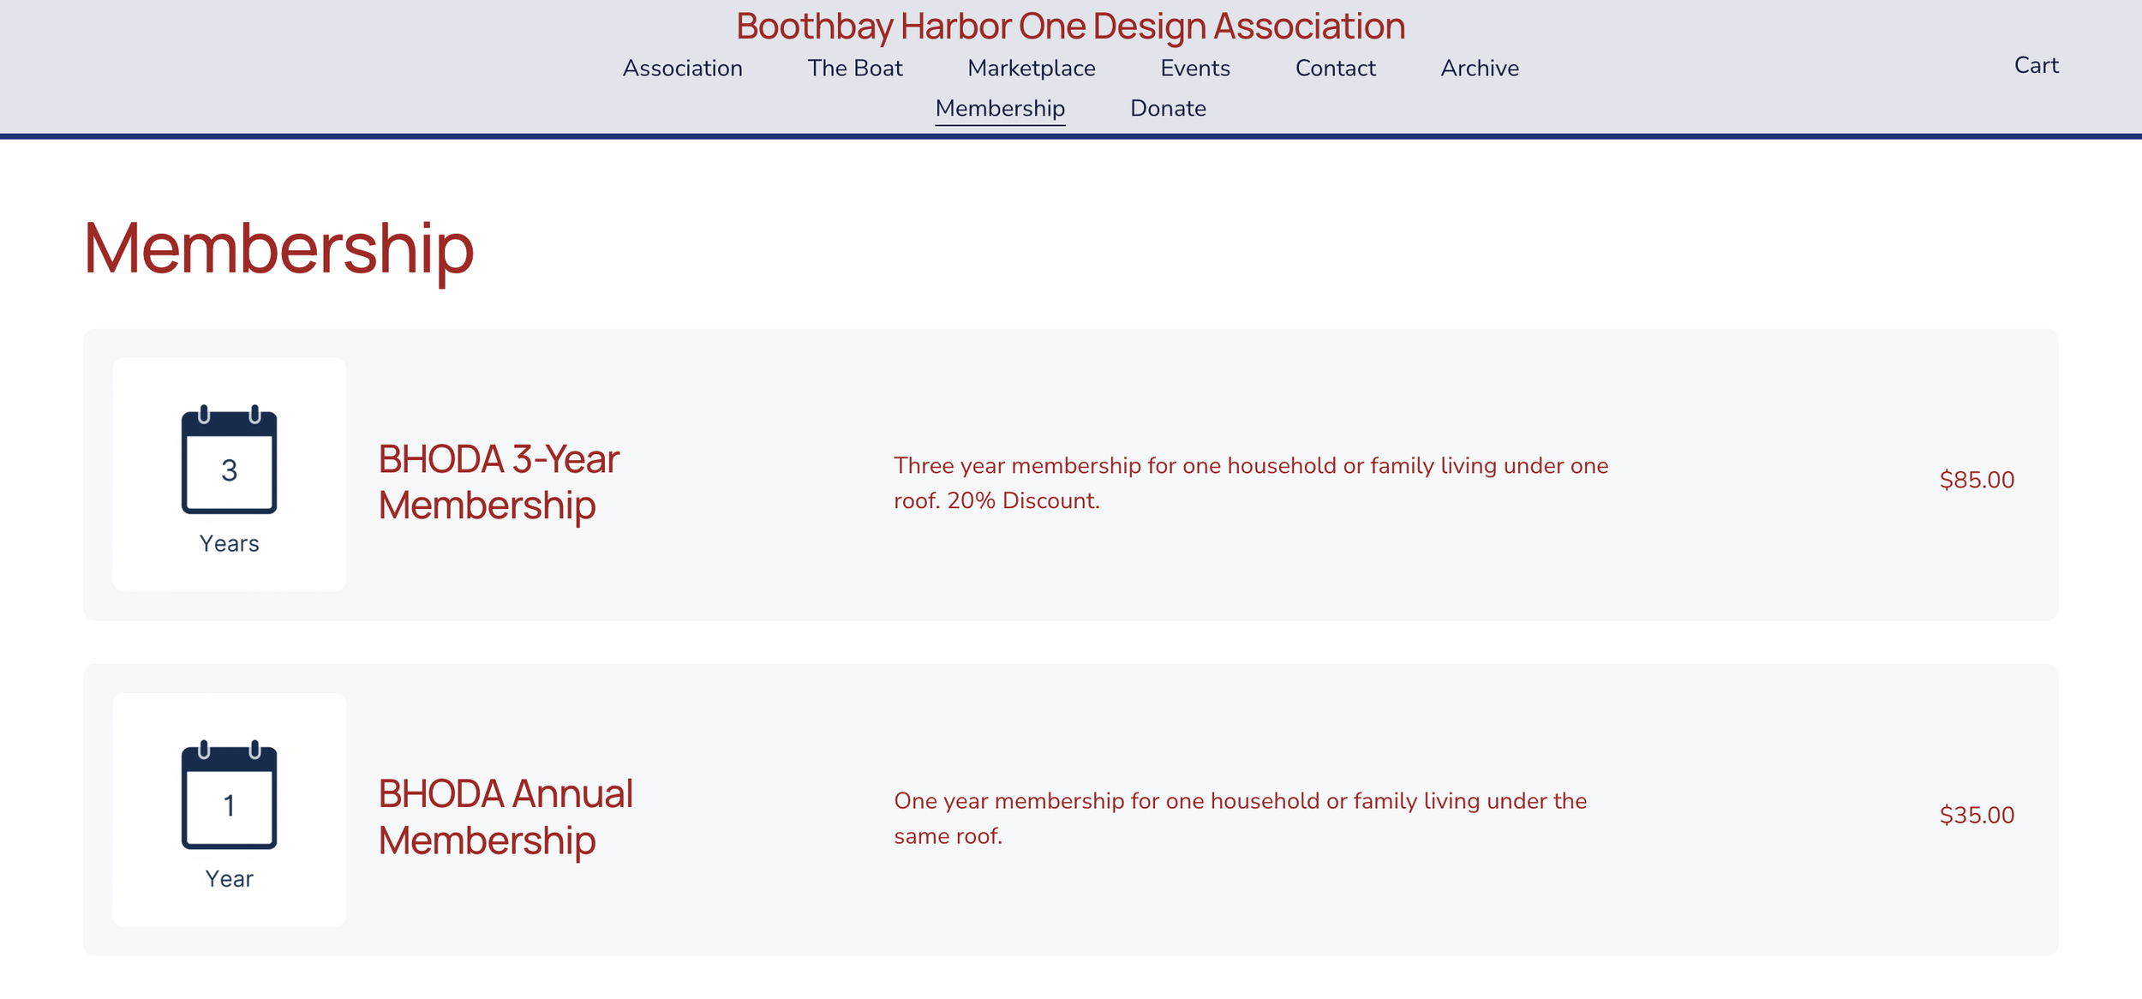The width and height of the screenshot is (2142, 999).
Task: Select the Membership nav link
Action: click(1000, 109)
